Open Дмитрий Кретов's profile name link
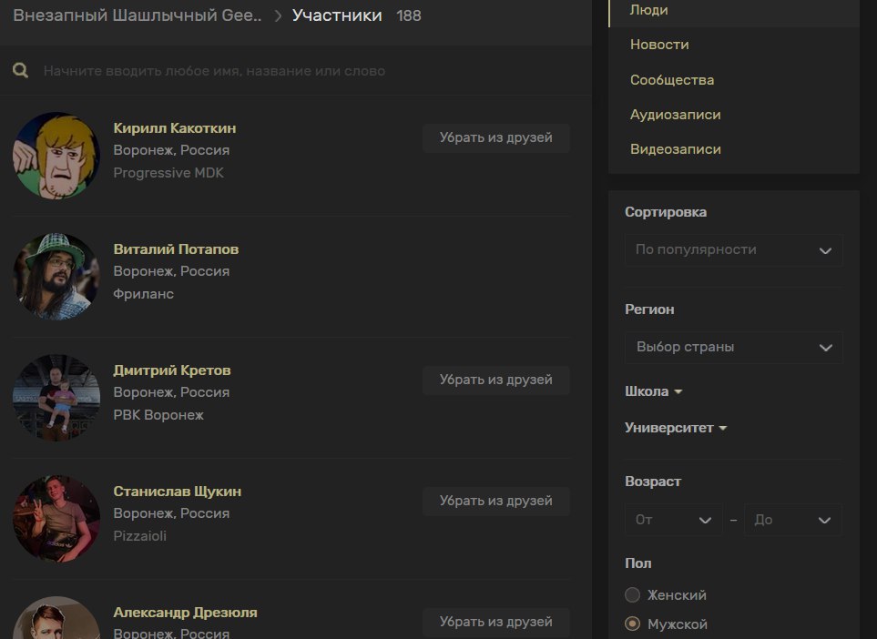 172,370
